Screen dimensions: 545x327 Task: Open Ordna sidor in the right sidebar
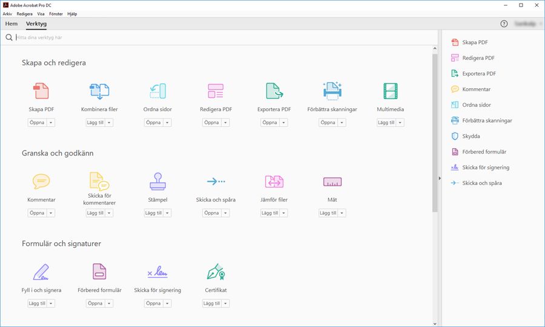click(x=471, y=105)
